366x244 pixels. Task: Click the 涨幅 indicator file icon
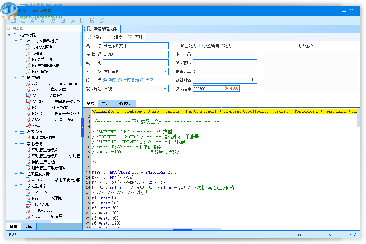coord(28,125)
